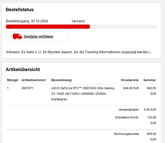Image resolution: width=165 pixels, height=143 pixels.
Task: Click the Versandkosten label
Action: [129, 110]
